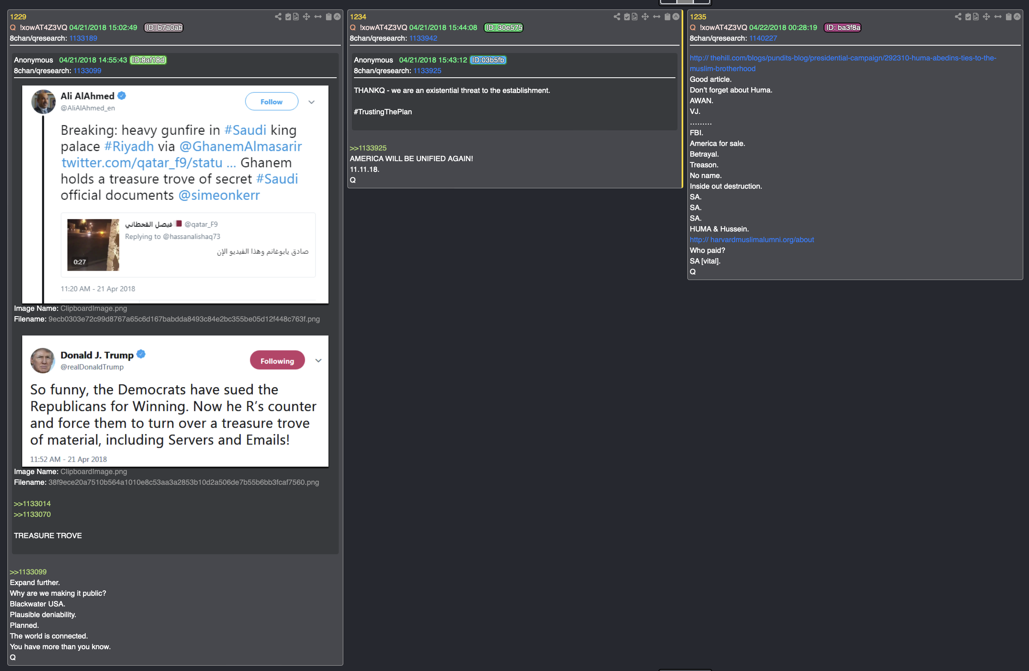The image size is (1029, 671).
Task: Open 8chan link 1133189
Action: click(x=83, y=38)
